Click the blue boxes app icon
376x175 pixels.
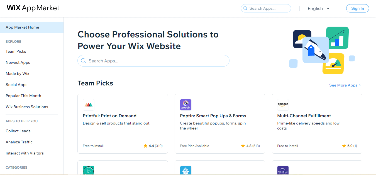[x=186, y=170]
